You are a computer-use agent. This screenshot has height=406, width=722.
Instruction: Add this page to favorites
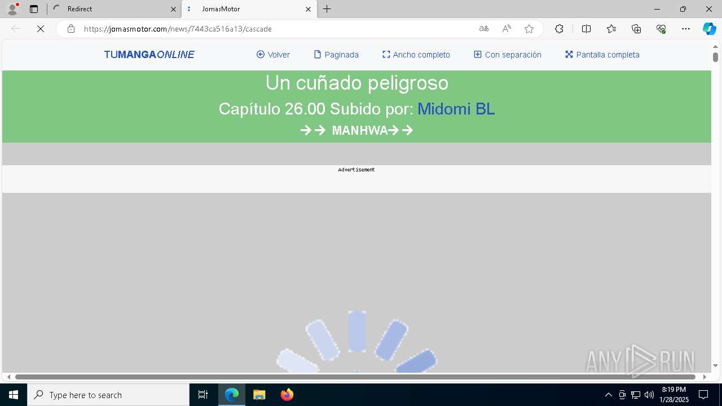(529, 29)
